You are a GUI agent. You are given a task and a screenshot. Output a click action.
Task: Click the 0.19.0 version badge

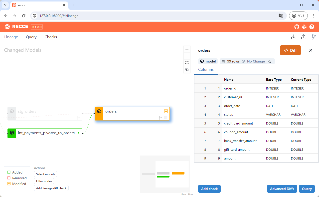coord(37,27)
